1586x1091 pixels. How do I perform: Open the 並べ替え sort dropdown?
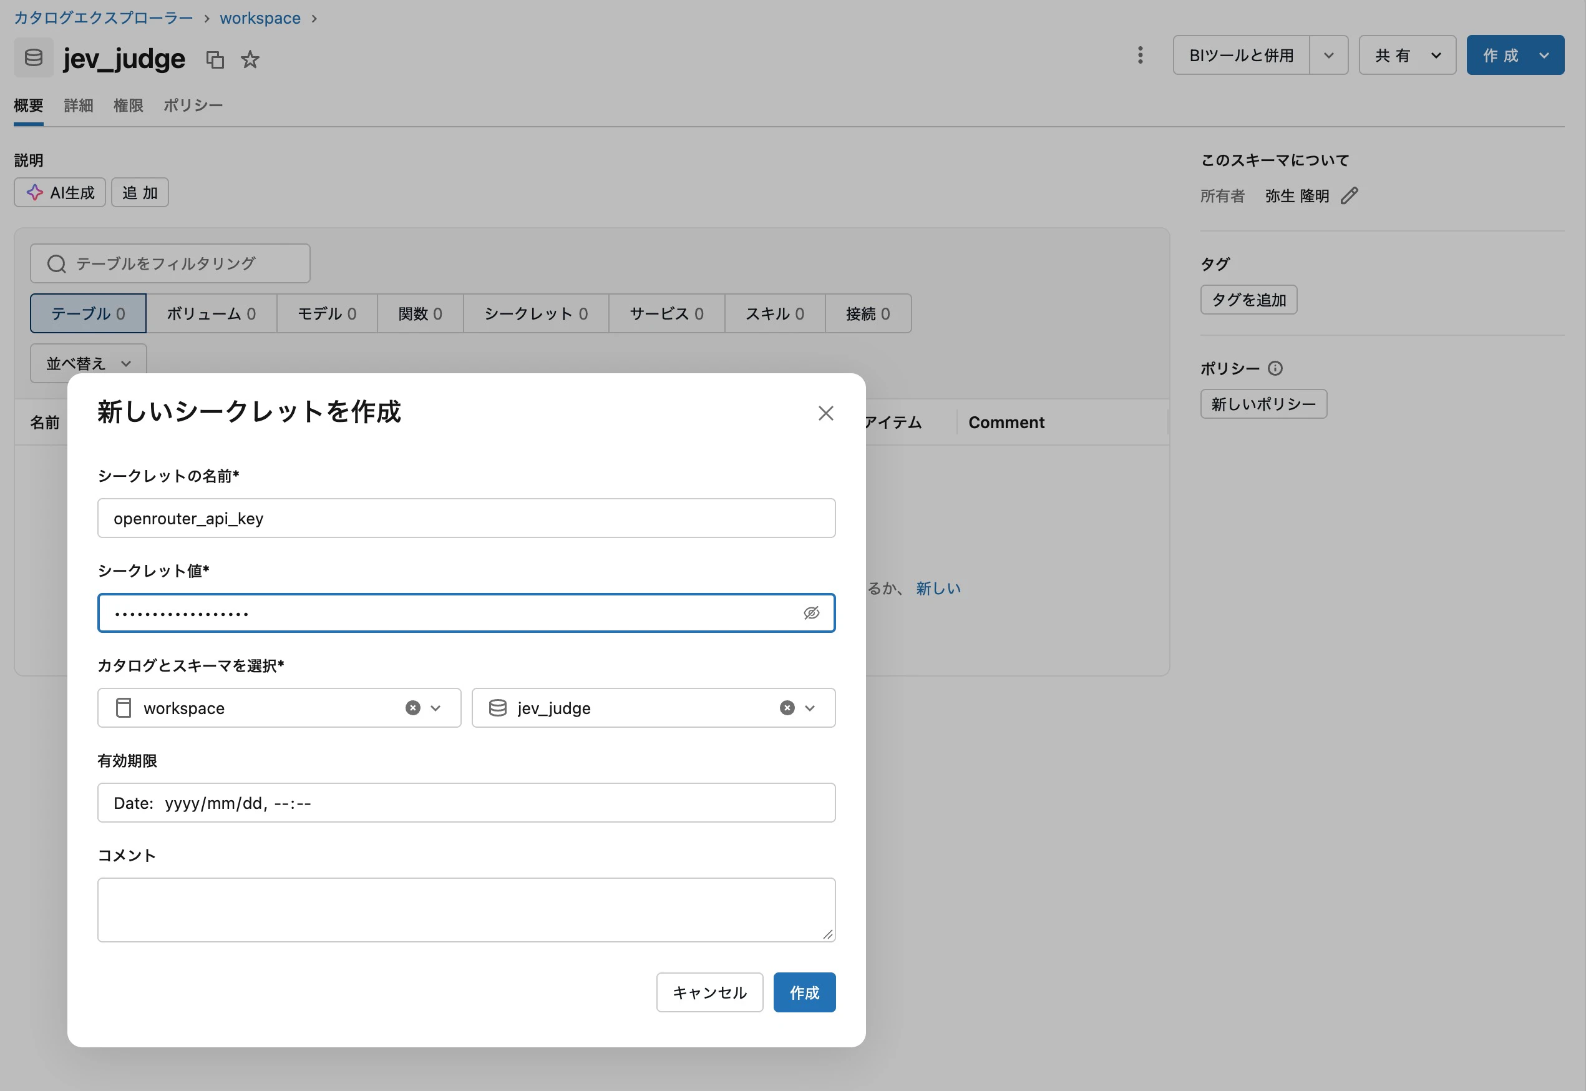pyautogui.click(x=88, y=363)
